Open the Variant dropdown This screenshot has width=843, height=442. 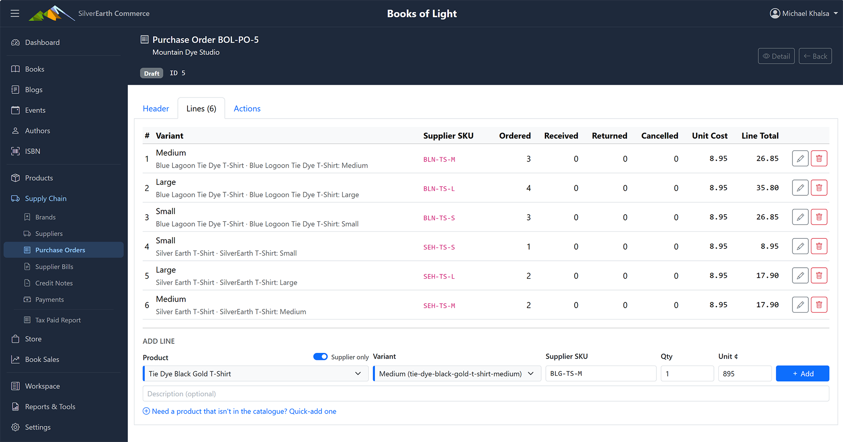(x=457, y=374)
